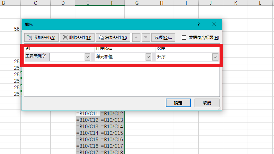Select the column H header
Screen dimensions: 274x154
point(162,3)
